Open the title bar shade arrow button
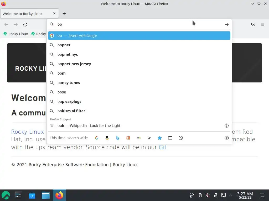 click(252, 4)
